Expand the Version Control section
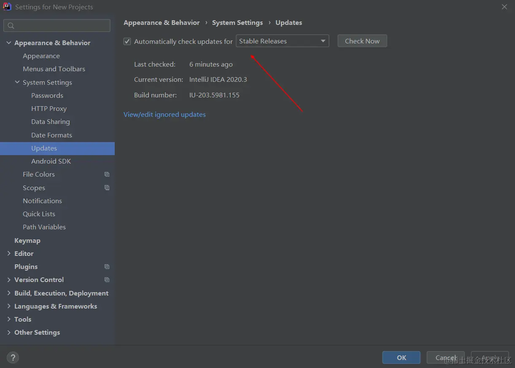 (x=9, y=279)
